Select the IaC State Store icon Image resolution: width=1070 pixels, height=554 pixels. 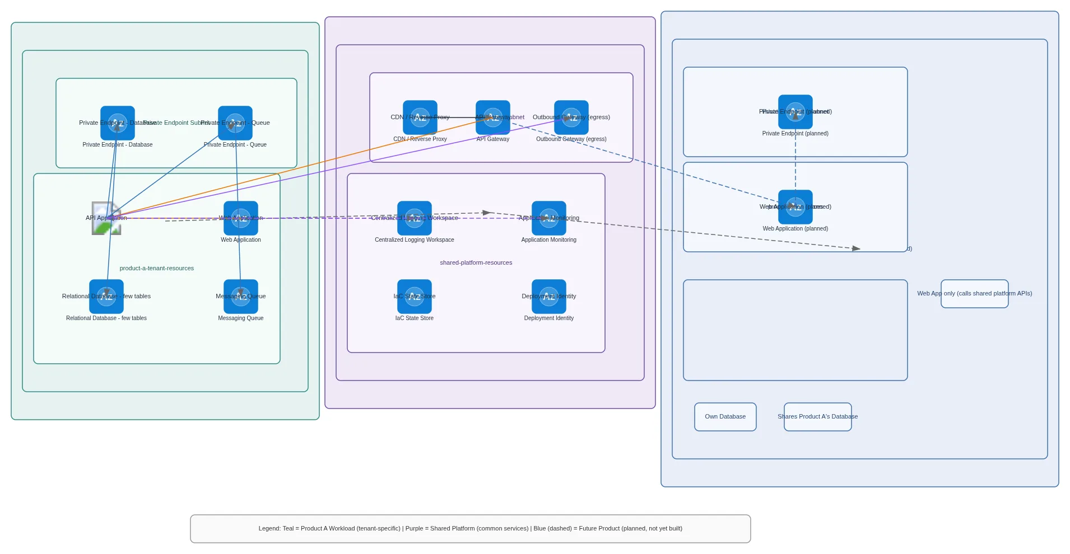tap(415, 297)
